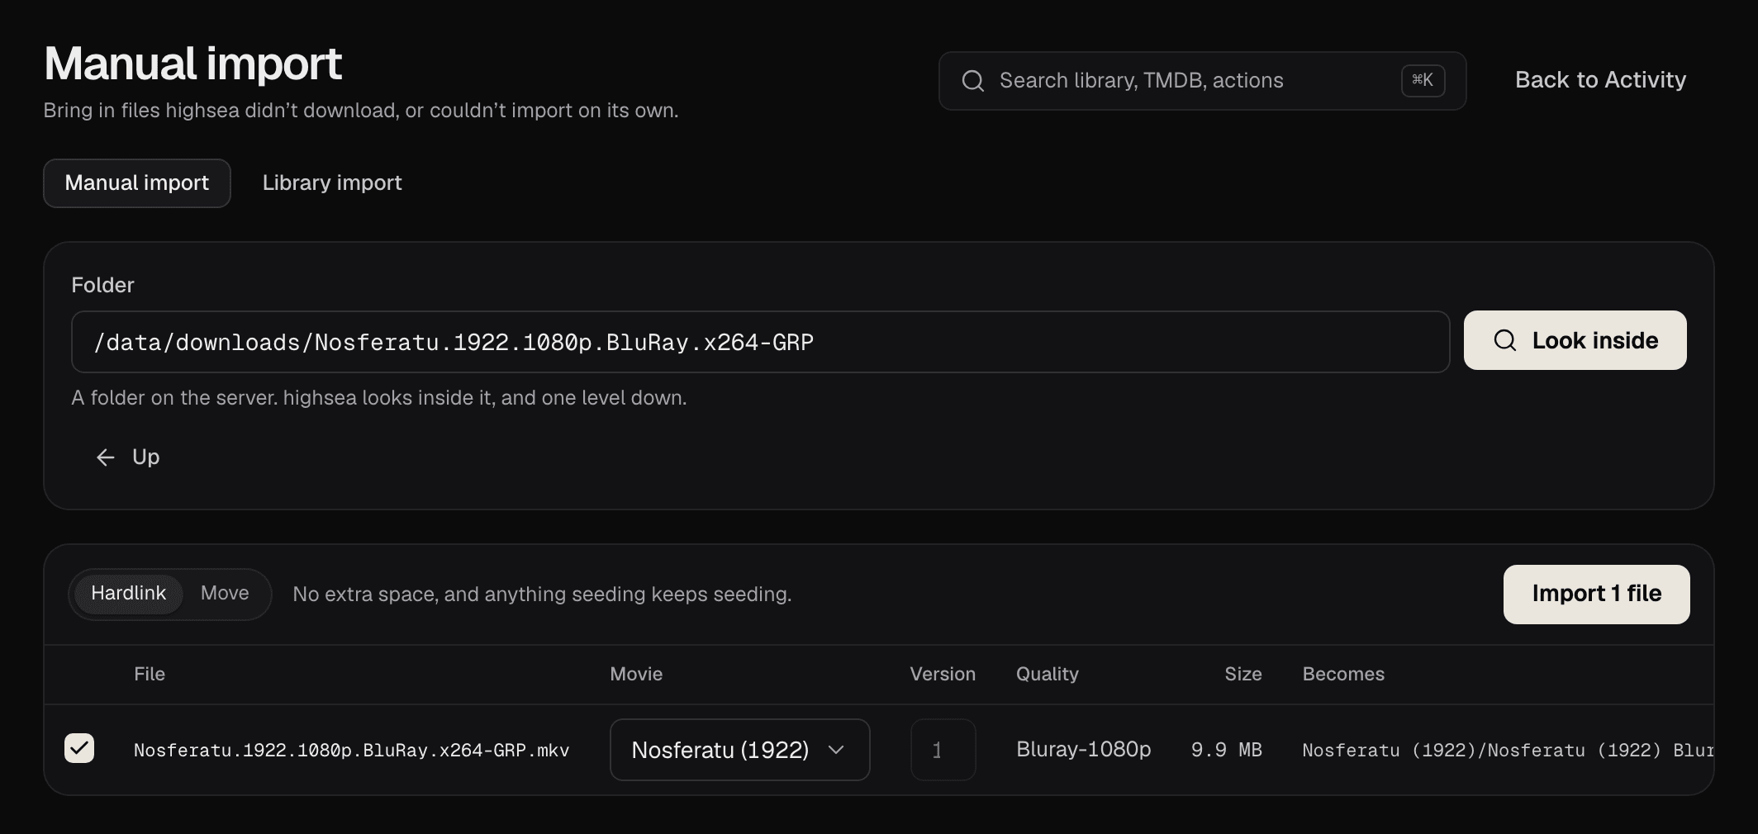Focus the Folder path input field
1758x834 pixels.
click(x=760, y=342)
